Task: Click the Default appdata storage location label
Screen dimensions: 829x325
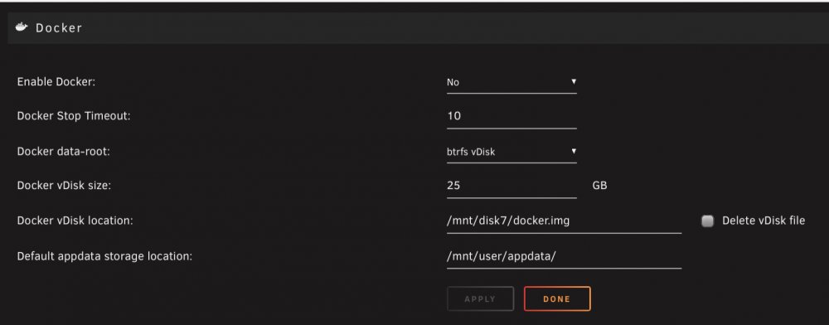Action: point(104,256)
